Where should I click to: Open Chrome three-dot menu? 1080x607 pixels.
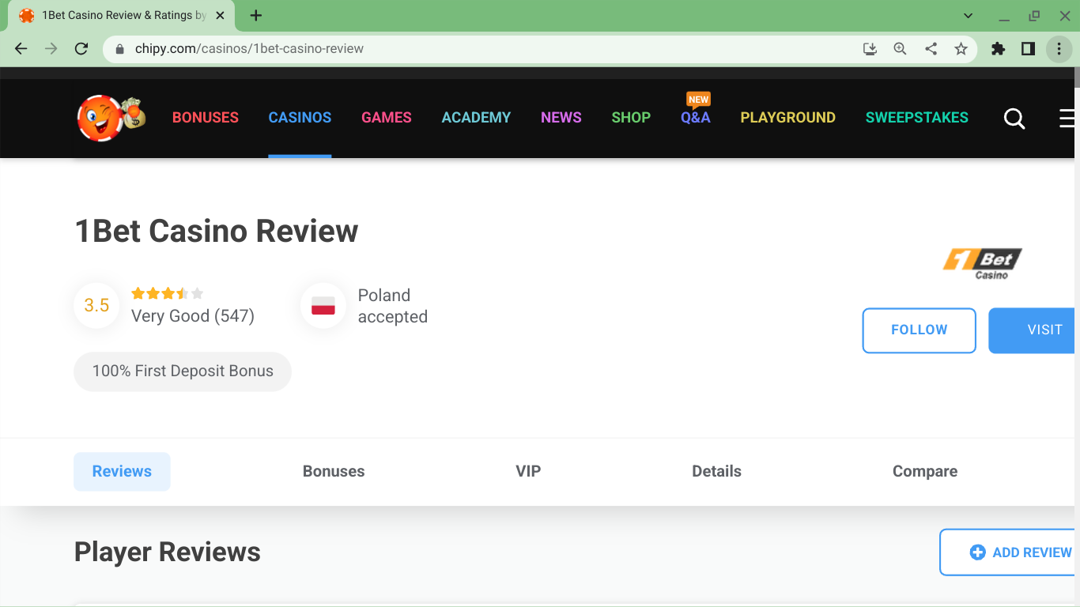(1059, 49)
